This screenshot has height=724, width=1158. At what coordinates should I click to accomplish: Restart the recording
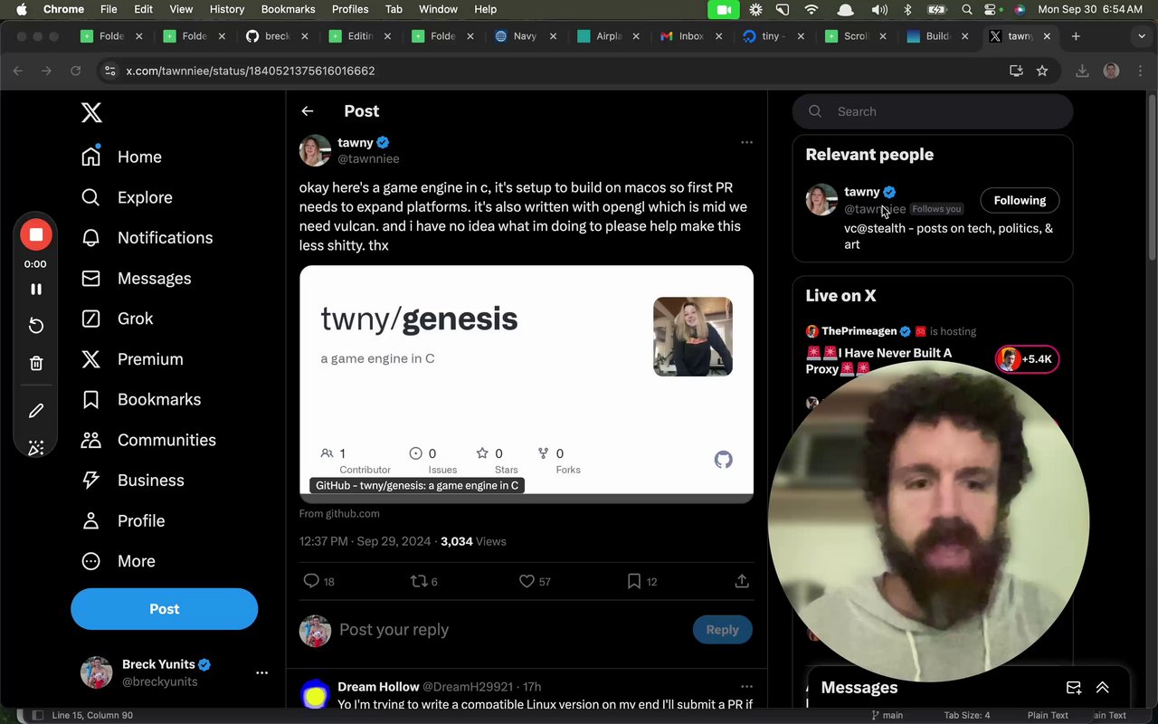(36, 326)
